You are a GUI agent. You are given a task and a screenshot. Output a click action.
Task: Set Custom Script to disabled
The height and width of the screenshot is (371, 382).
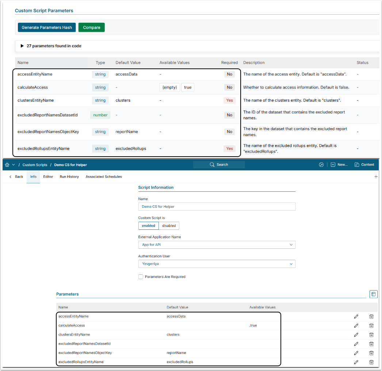pyautogui.click(x=169, y=226)
